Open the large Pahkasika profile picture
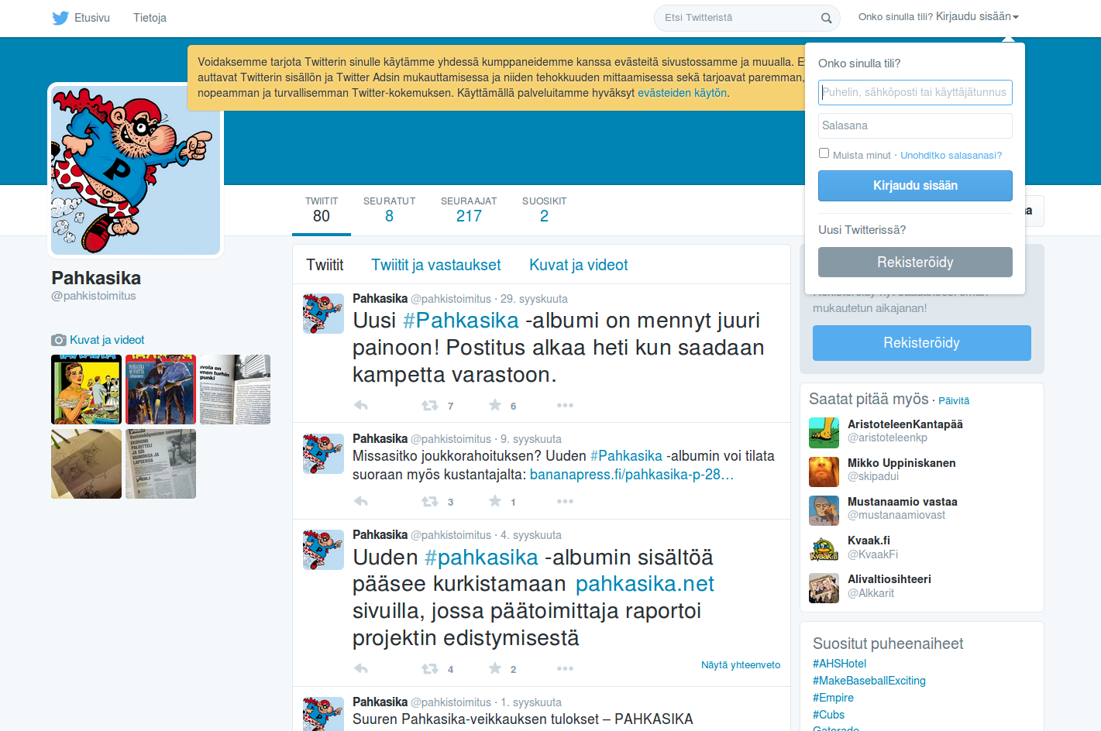The height and width of the screenshot is (731, 1101). pyautogui.click(x=136, y=170)
